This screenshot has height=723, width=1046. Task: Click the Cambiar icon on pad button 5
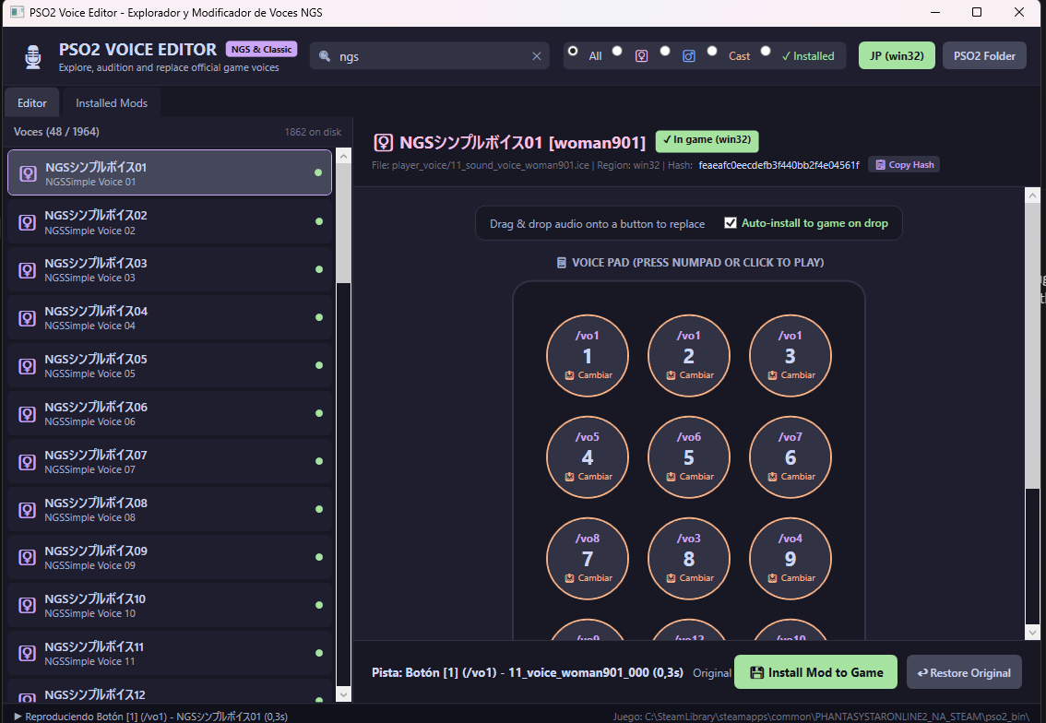pos(671,477)
